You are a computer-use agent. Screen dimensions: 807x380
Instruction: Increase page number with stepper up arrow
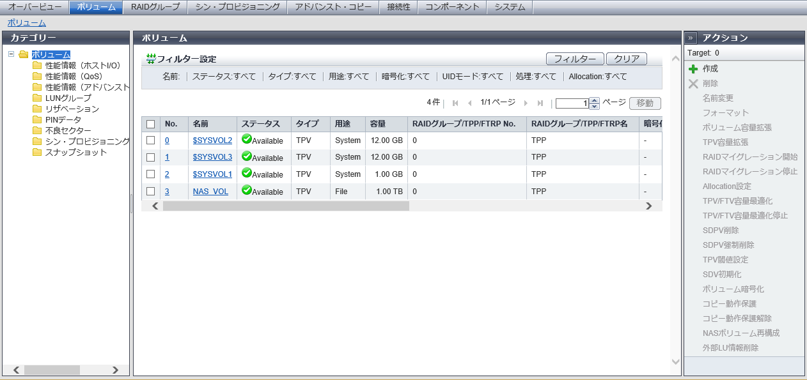pyautogui.click(x=595, y=100)
